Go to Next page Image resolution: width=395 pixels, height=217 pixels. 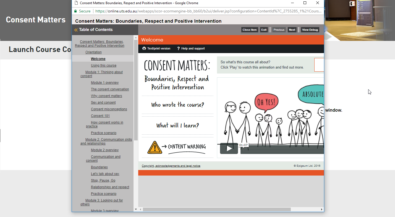tap(292, 30)
